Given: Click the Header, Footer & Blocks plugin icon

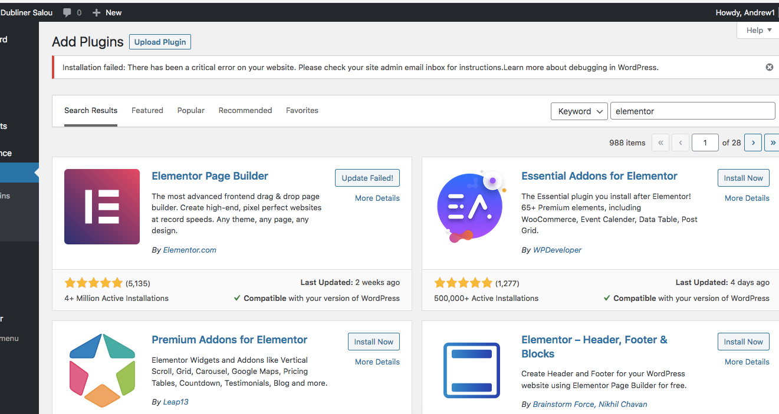Looking at the screenshot, I should pyautogui.click(x=471, y=370).
